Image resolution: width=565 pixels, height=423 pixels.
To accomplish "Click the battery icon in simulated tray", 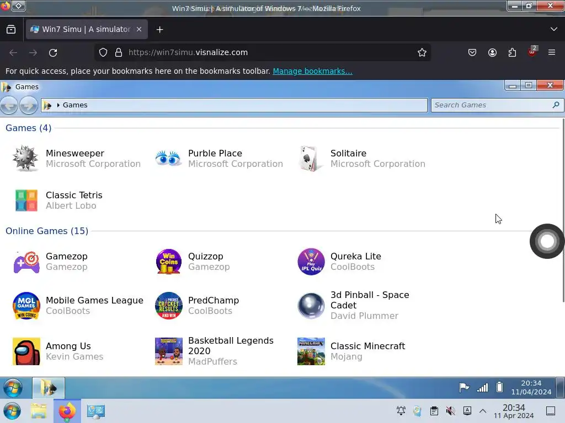I will click(x=499, y=387).
